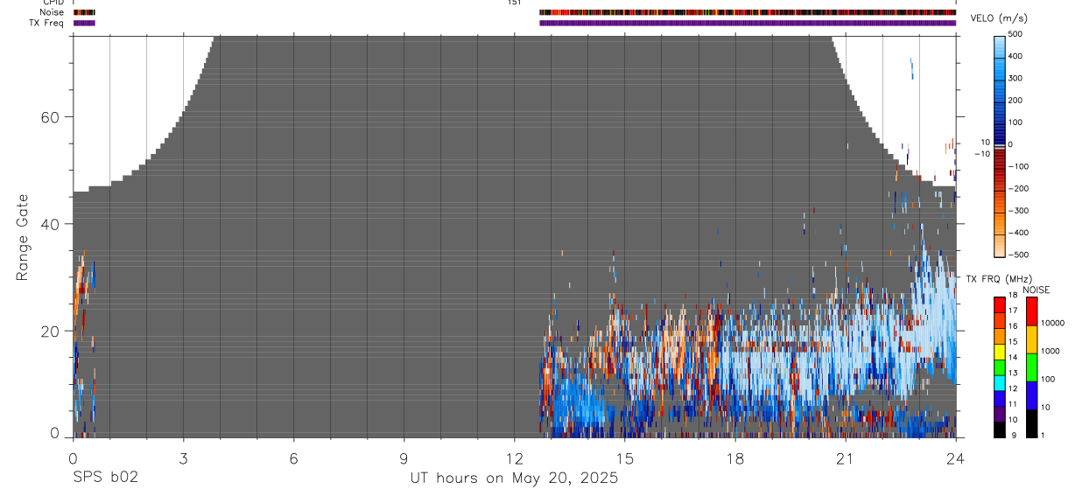The width and height of the screenshot is (1075, 496).
Task: Click the 400 tick on the velocity scale
Action: (x=1015, y=56)
